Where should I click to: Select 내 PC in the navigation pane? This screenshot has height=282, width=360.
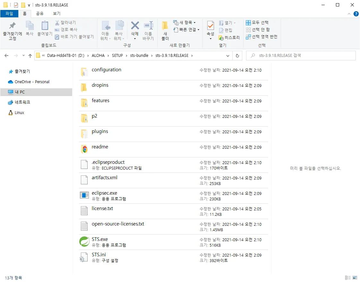(36, 92)
